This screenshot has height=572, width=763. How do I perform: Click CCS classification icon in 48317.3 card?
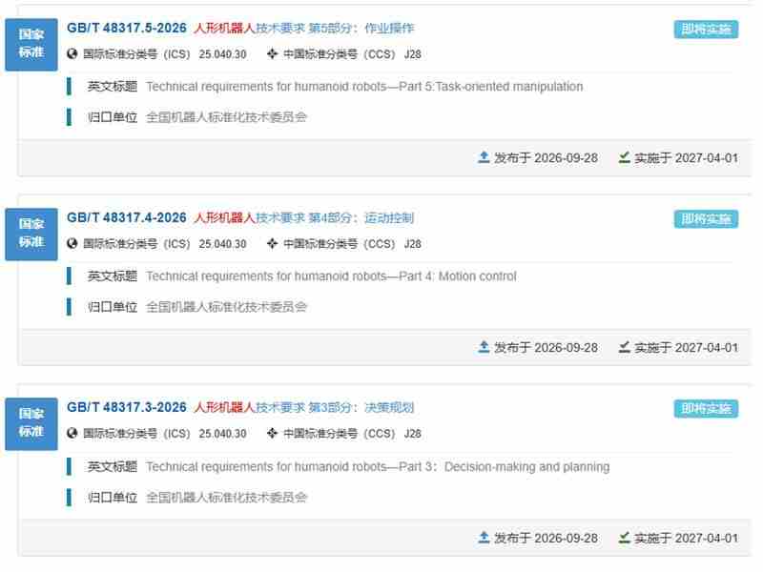pyautogui.click(x=272, y=433)
